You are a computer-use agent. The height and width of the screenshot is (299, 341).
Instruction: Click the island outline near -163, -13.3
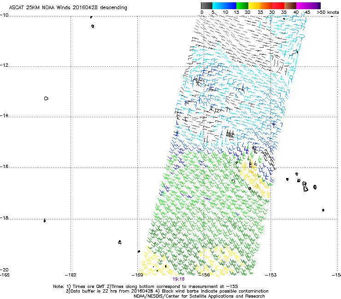coord(46,98)
